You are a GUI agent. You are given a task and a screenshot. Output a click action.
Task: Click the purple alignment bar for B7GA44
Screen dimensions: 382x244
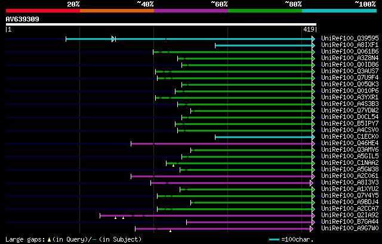249,222
